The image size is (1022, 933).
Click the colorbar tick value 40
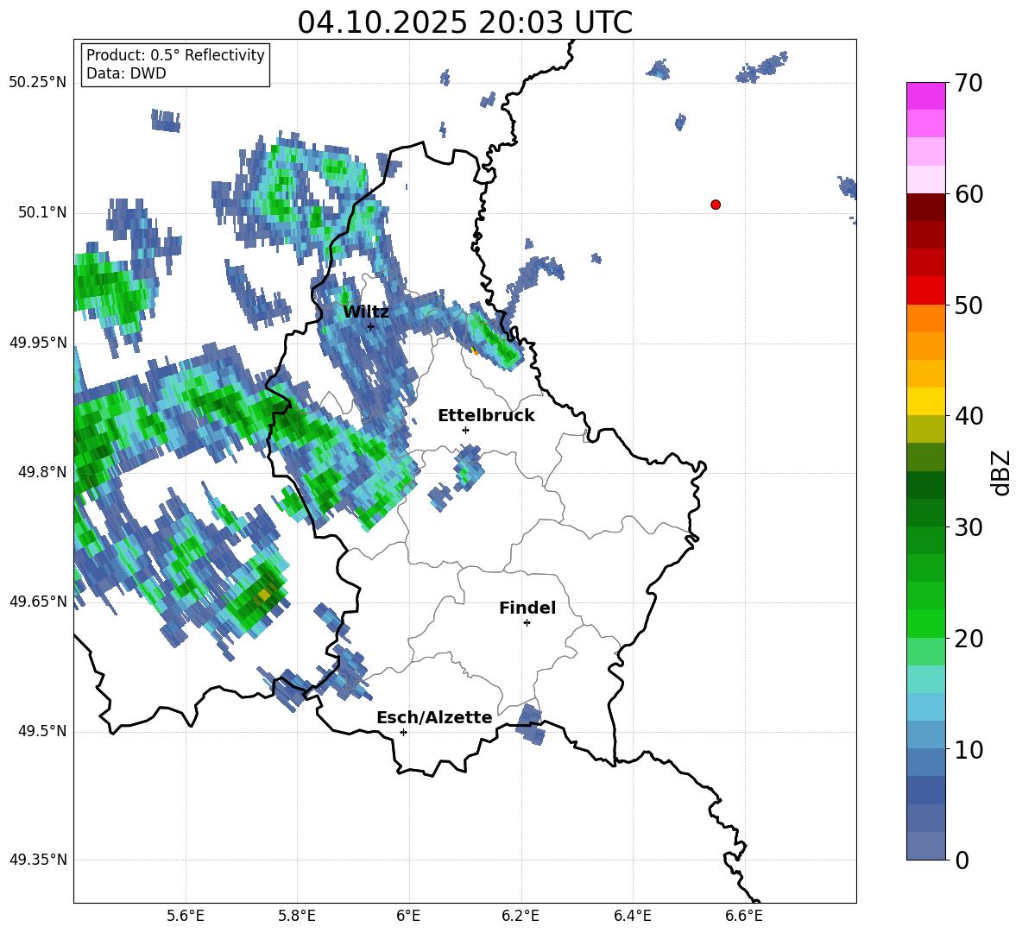pyautogui.click(x=968, y=416)
